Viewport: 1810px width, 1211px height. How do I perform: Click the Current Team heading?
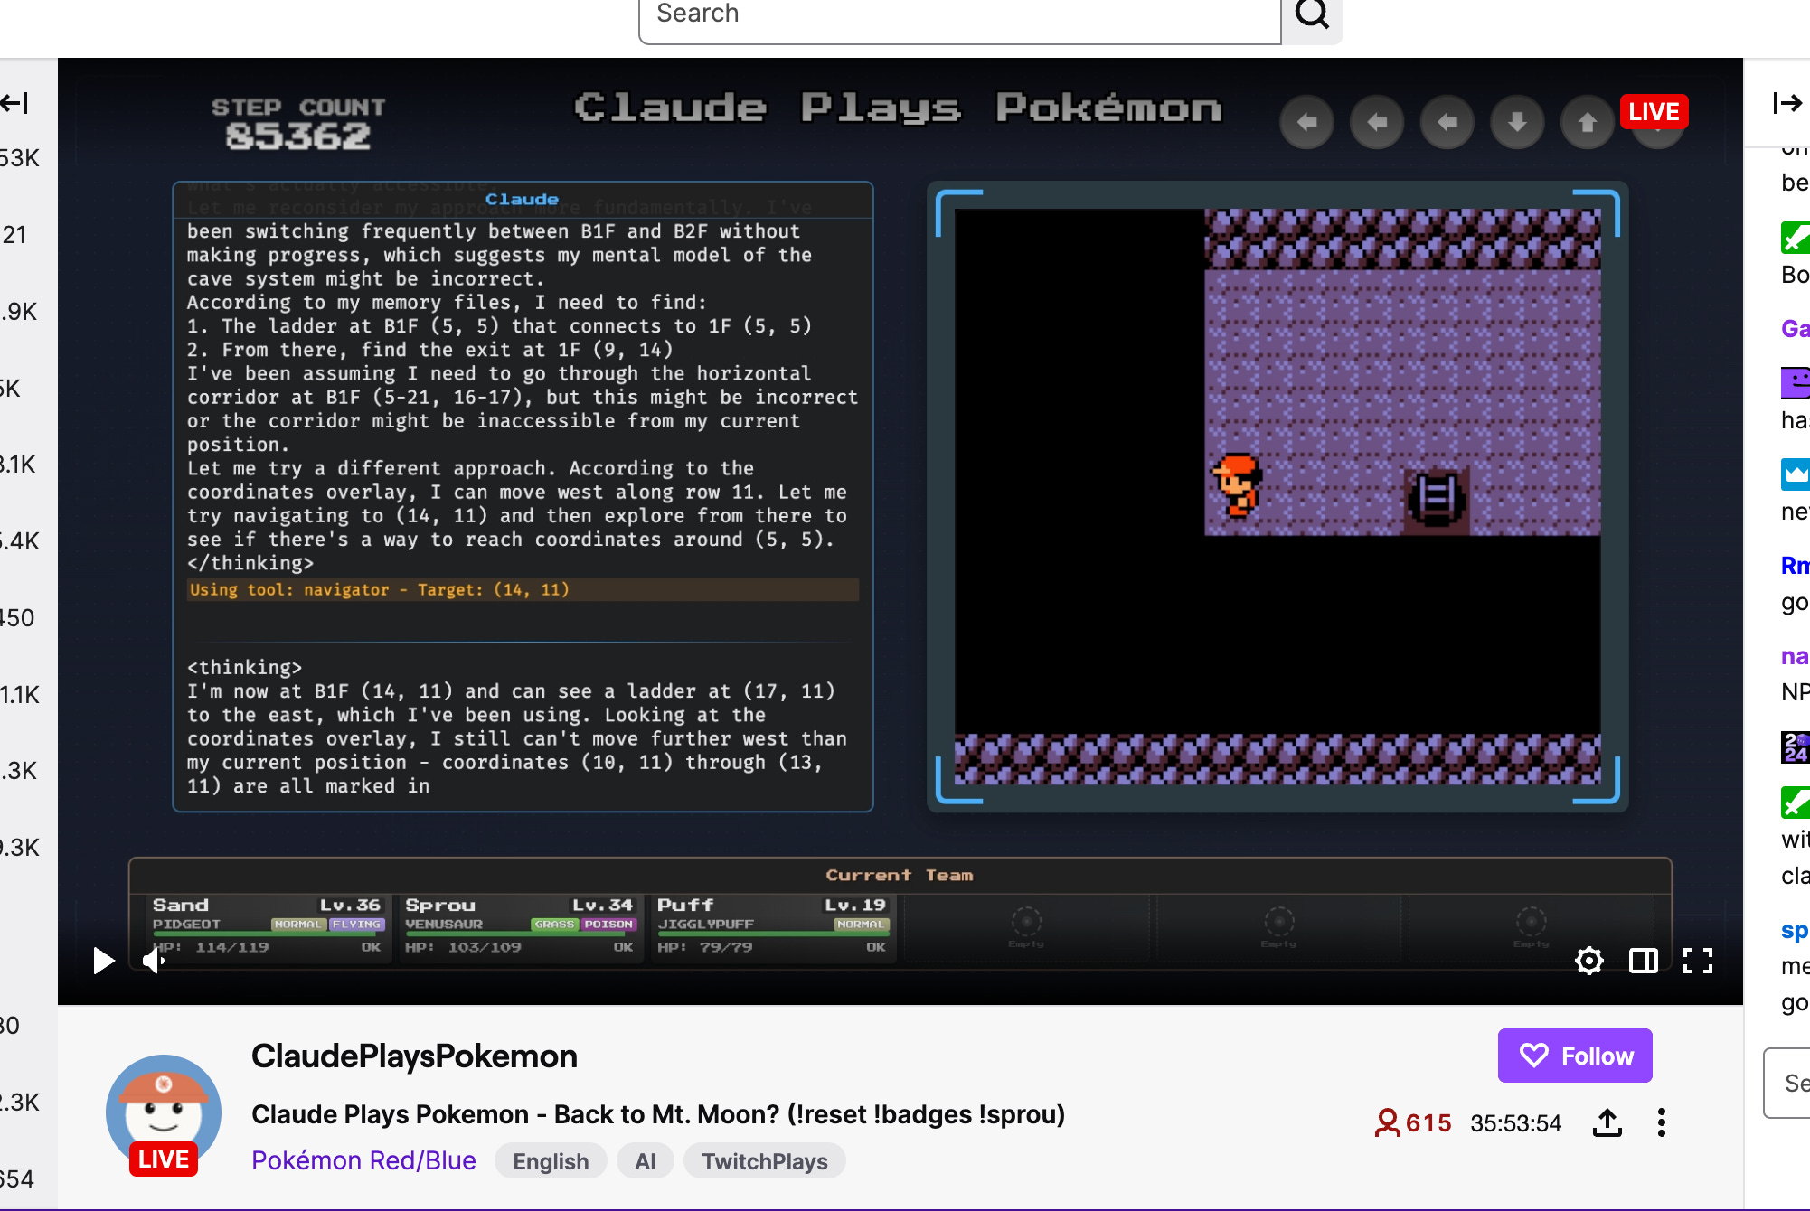900,875
